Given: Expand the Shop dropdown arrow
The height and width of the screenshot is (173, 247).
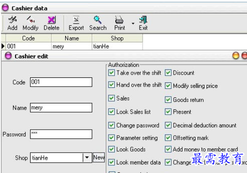Looking at the screenshot, I should pyautogui.click(x=87, y=158).
